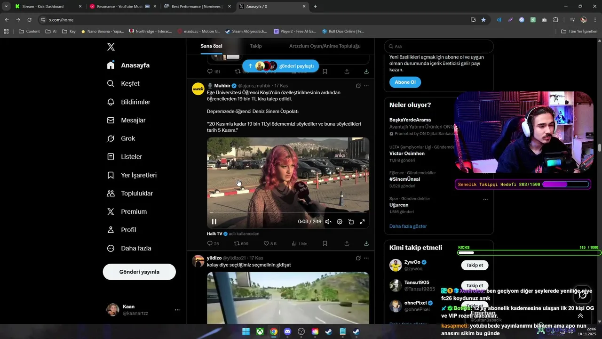
Task: Click Daha fazla göster link
Action: pos(408,226)
